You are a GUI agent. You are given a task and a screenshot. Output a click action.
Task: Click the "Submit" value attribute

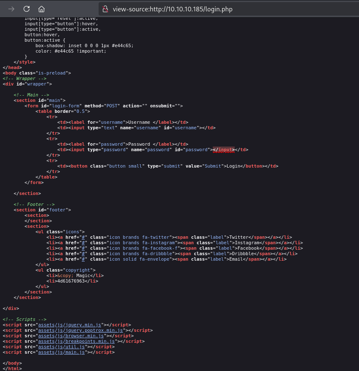click(x=213, y=166)
